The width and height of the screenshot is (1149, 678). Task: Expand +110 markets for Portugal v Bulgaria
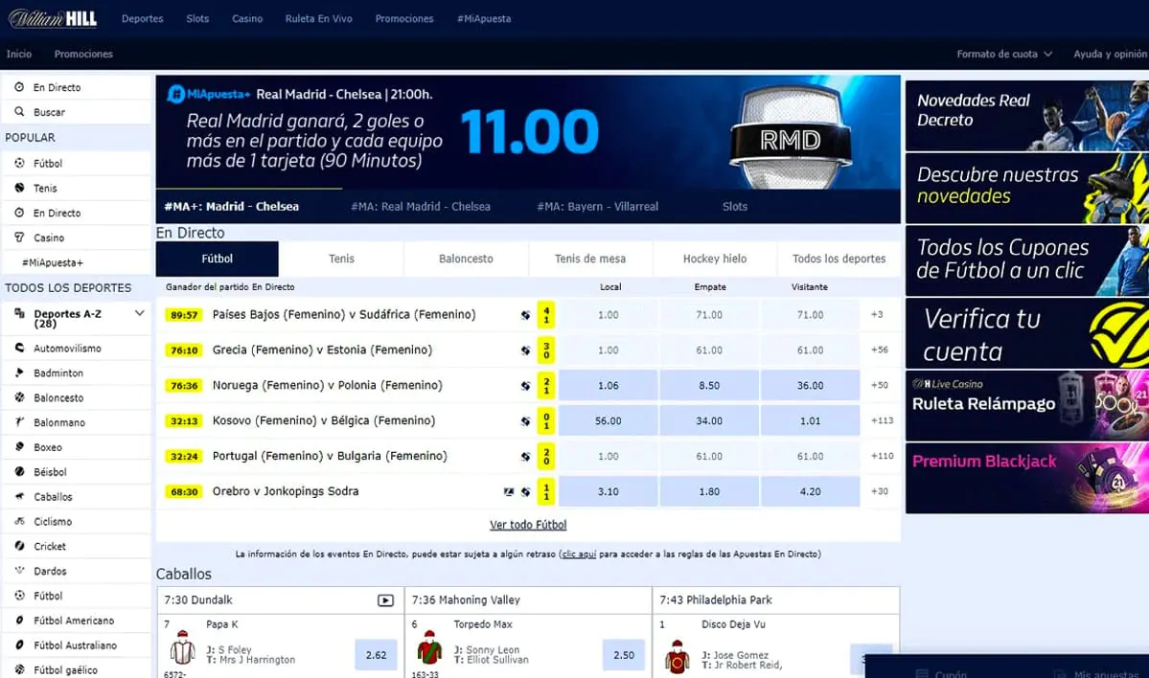tap(882, 456)
